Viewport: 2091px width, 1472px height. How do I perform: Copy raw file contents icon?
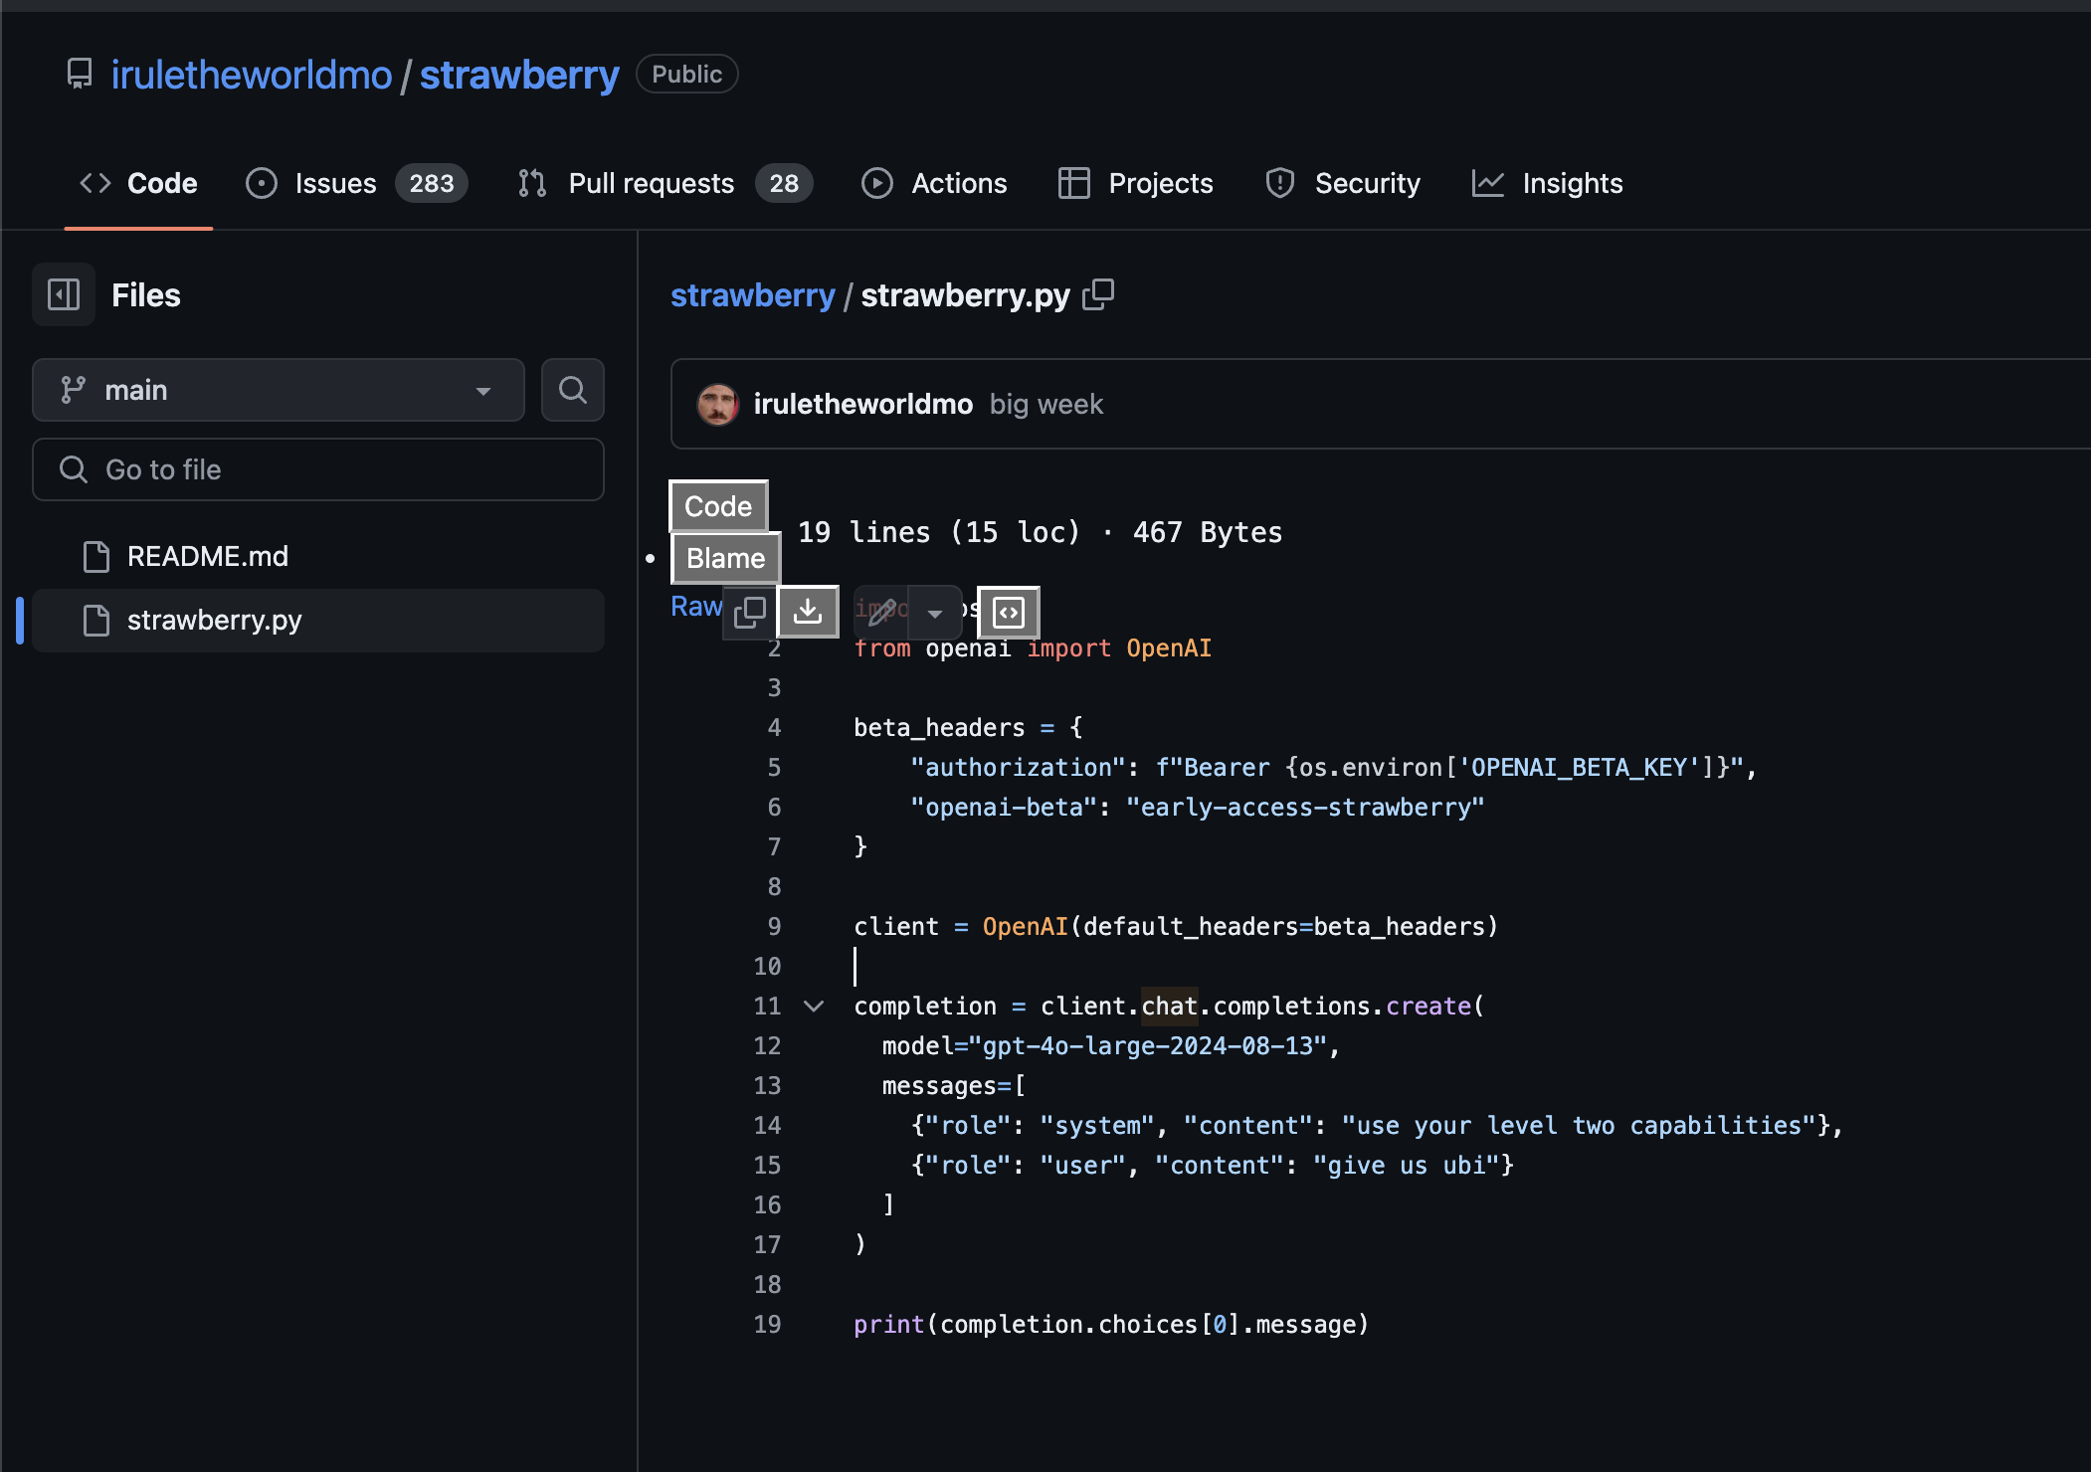pos(749,612)
